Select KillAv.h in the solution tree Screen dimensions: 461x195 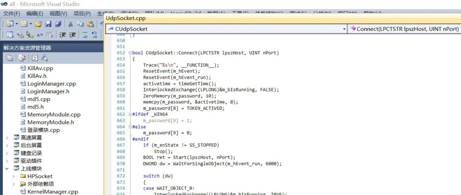click(37, 76)
